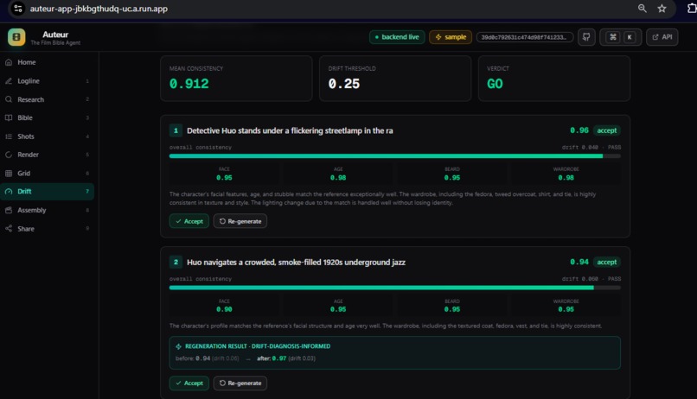The image size is (697, 399).
Task: Click shot 2 overall consistency bar
Action: 394,288
